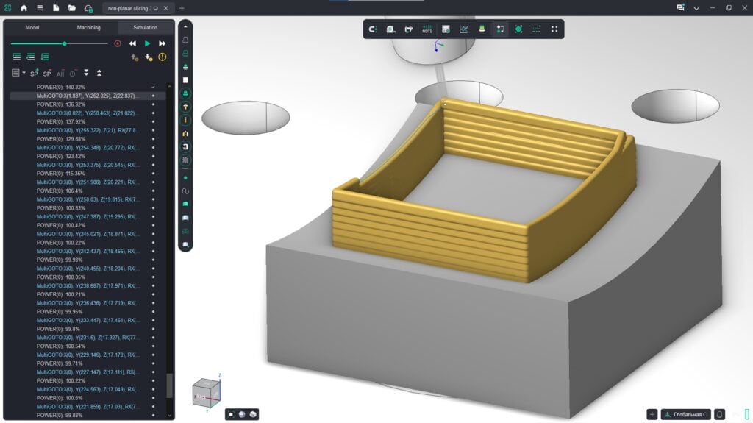
Task: Click the fast-forward simulation button
Action: click(163, 43)
